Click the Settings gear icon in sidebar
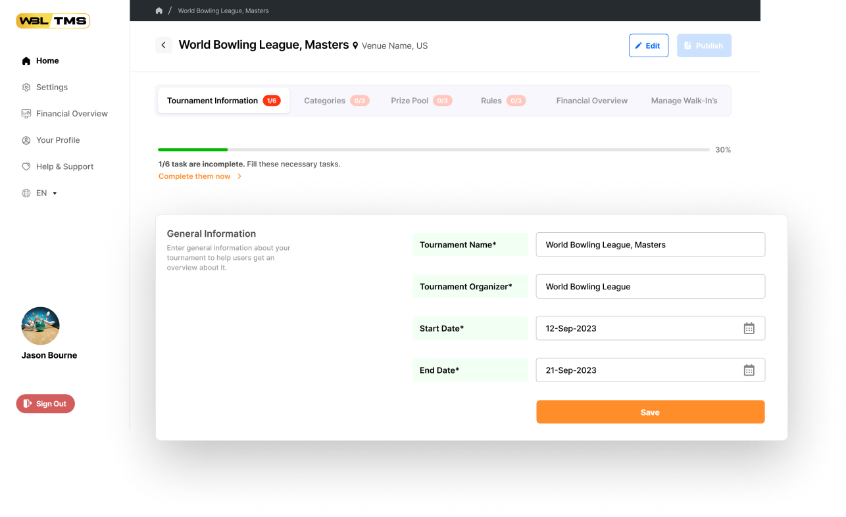The width and height of the screenshot is (846, 517). click(x=26, y=87)
